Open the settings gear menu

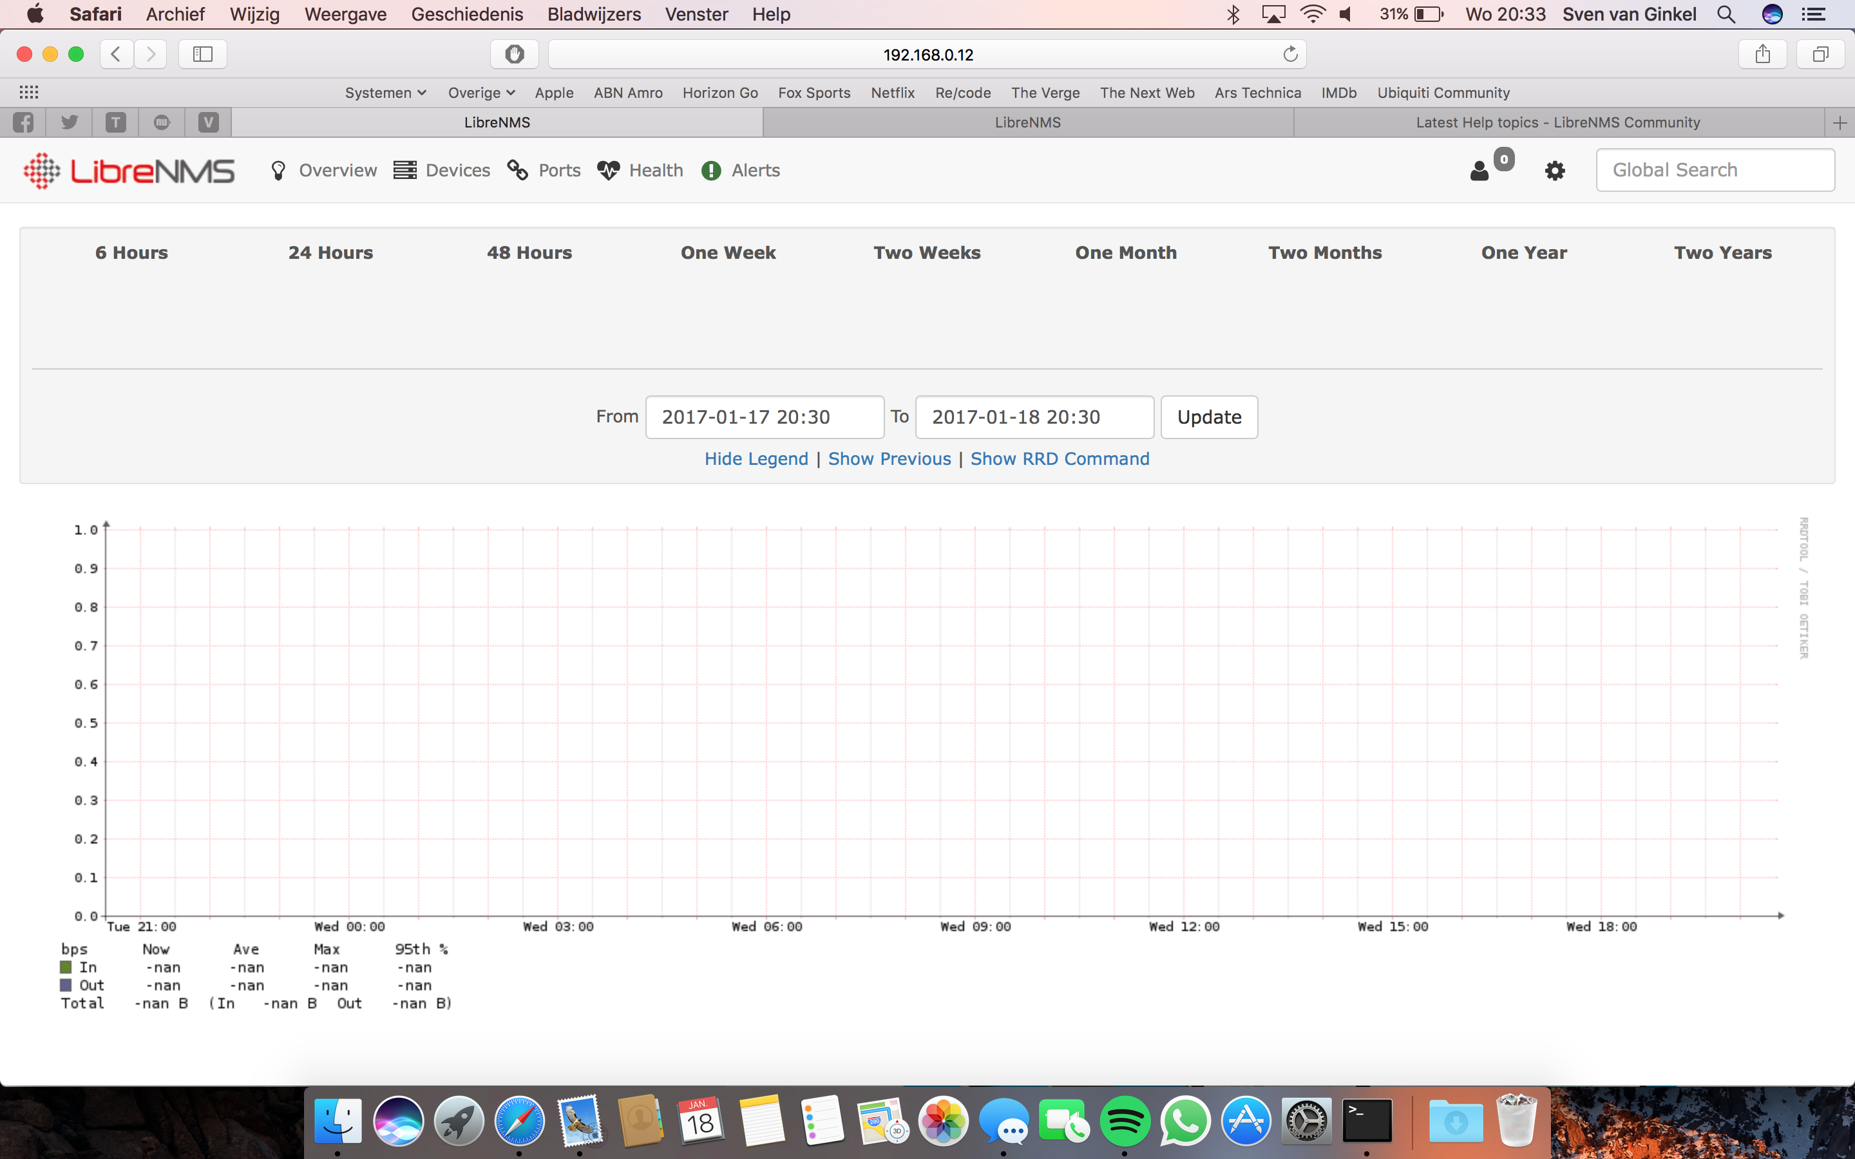coord(1554,171)
